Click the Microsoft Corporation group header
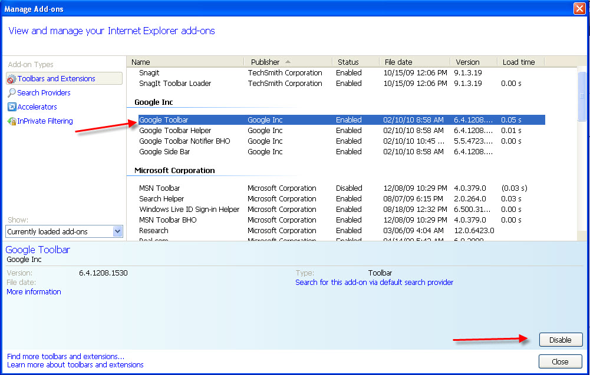This screenshot has width=590, height=375. (174, 170)
